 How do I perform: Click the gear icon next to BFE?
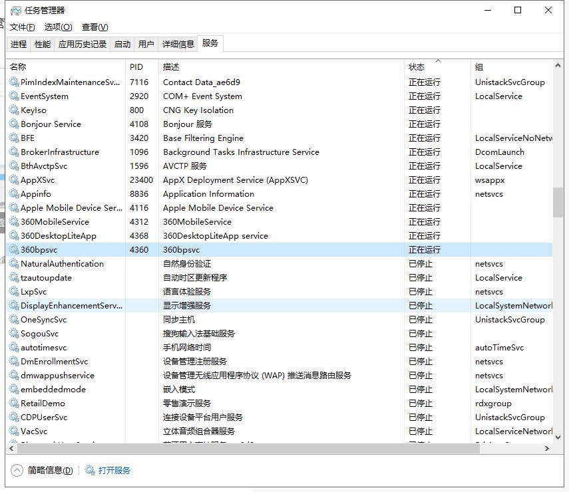[x=13, y=138]
